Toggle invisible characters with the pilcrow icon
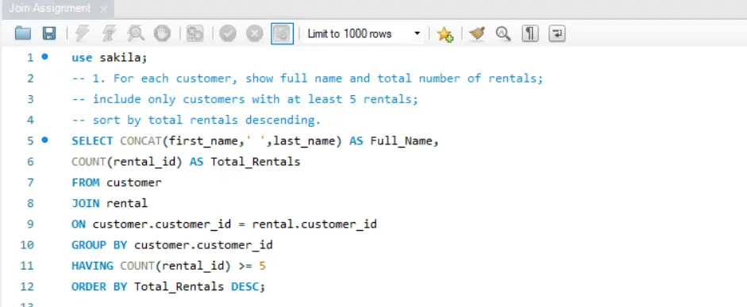Viewport: 747px width, 307px height. tap(529, 33)
